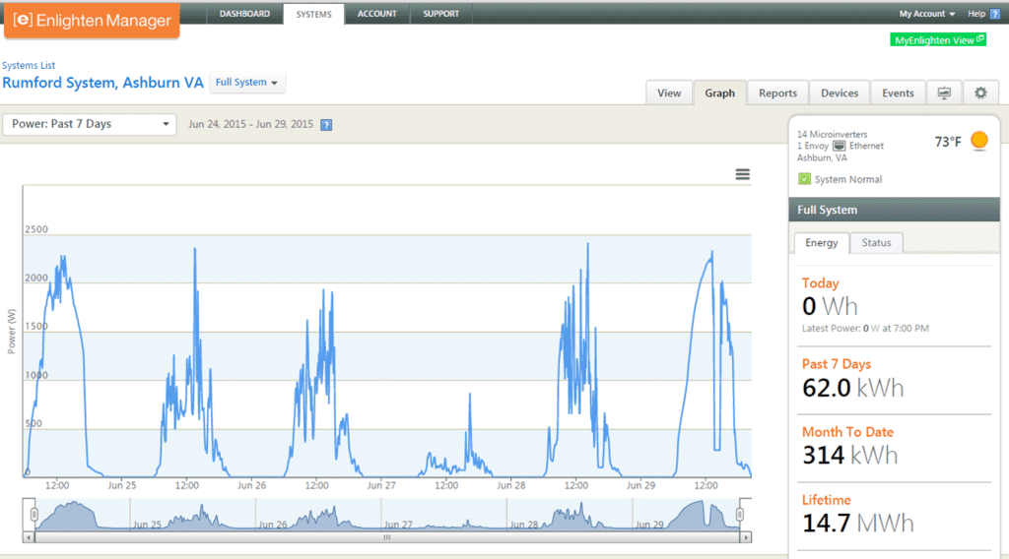The height and width of the screenshot is (559, 1009).
Task: Select the Graph tab
Action: coord(719,93)
